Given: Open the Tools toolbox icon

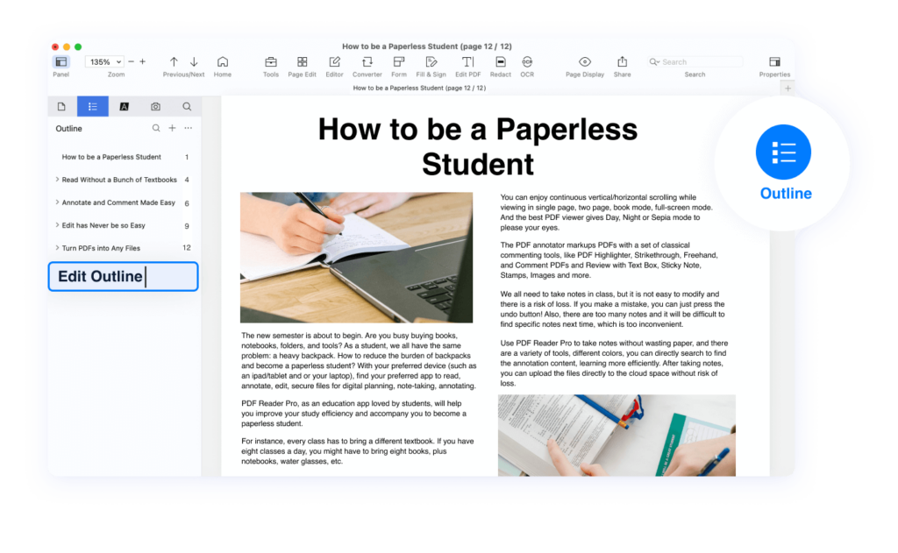Looking at the screenshot, I should [x=271, y=62].
